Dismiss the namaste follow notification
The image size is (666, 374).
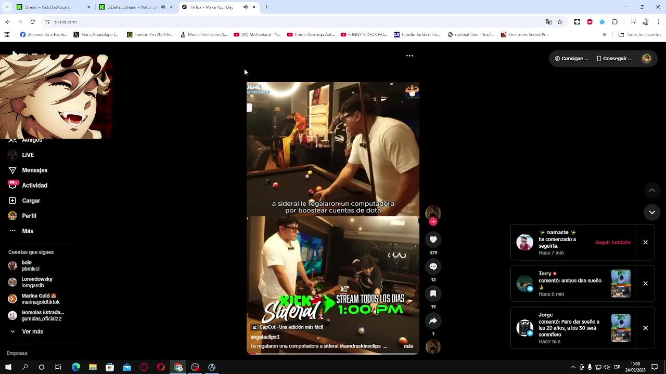tap(645, 243)
